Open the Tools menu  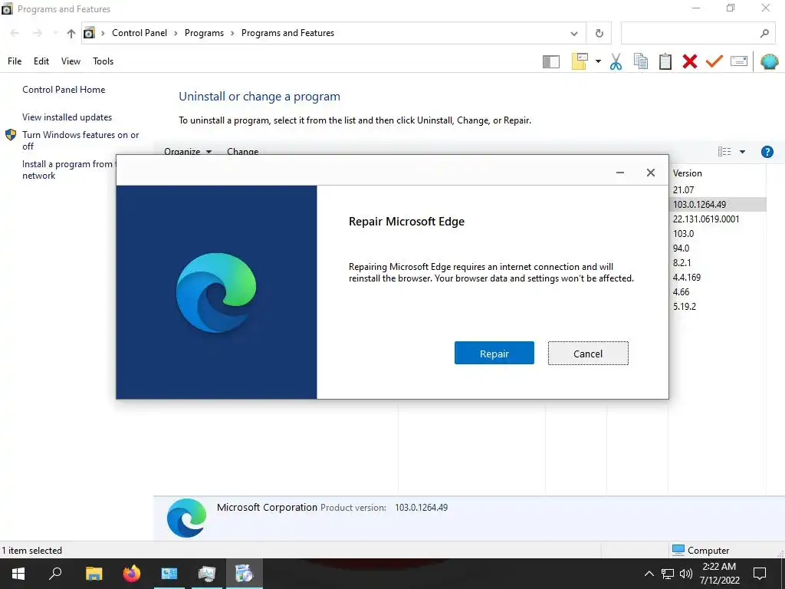tap(103, 61)
